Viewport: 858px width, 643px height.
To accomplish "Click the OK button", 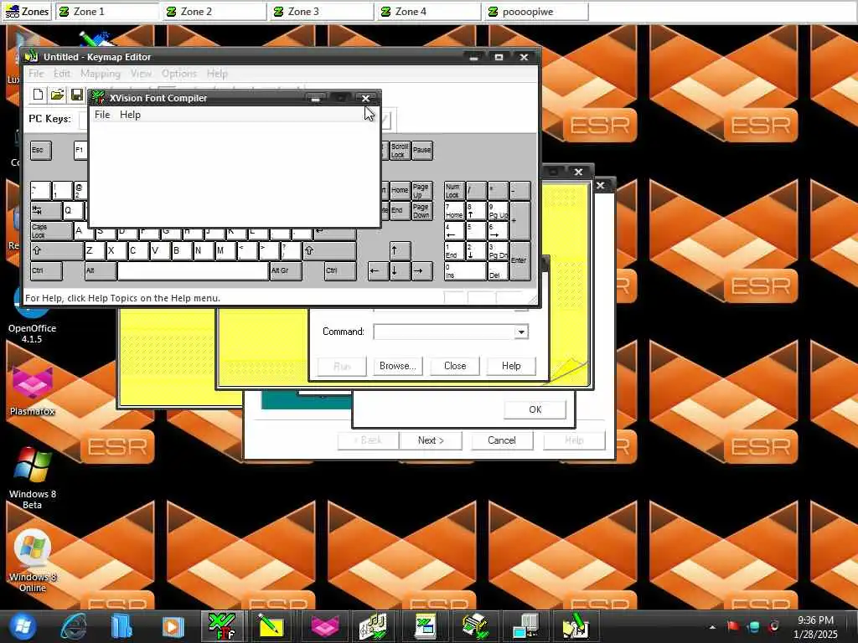I will (x=535, y=409).
